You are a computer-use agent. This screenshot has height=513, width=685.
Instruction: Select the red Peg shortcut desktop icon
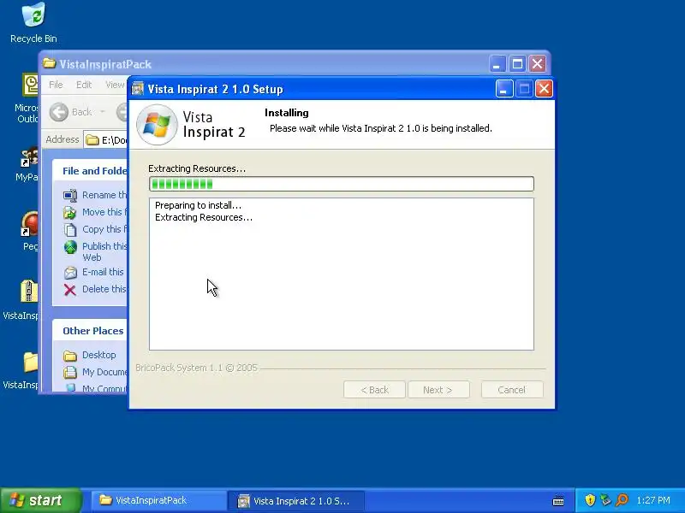(30, 224)
